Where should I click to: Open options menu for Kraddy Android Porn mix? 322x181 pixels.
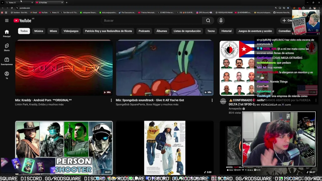click(111, 100)
